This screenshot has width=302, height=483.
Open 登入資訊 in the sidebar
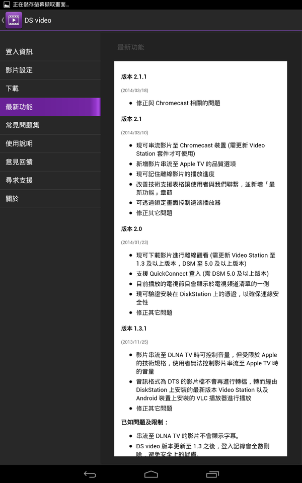tap(50, 52)
